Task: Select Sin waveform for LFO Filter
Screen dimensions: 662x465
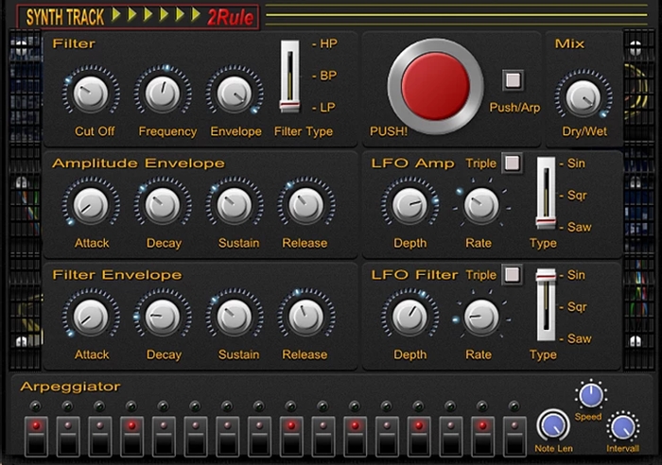Action: [572, 275]
